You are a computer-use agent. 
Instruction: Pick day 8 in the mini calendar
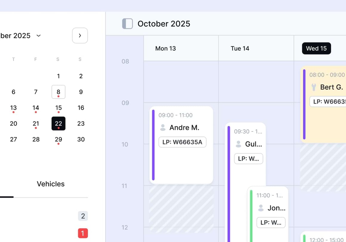(58, 92)
